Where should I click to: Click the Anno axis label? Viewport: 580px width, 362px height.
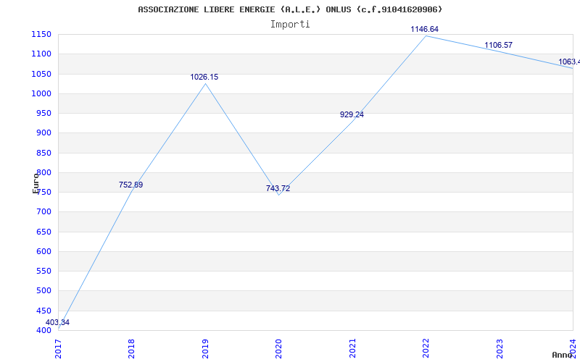[563, 355]
